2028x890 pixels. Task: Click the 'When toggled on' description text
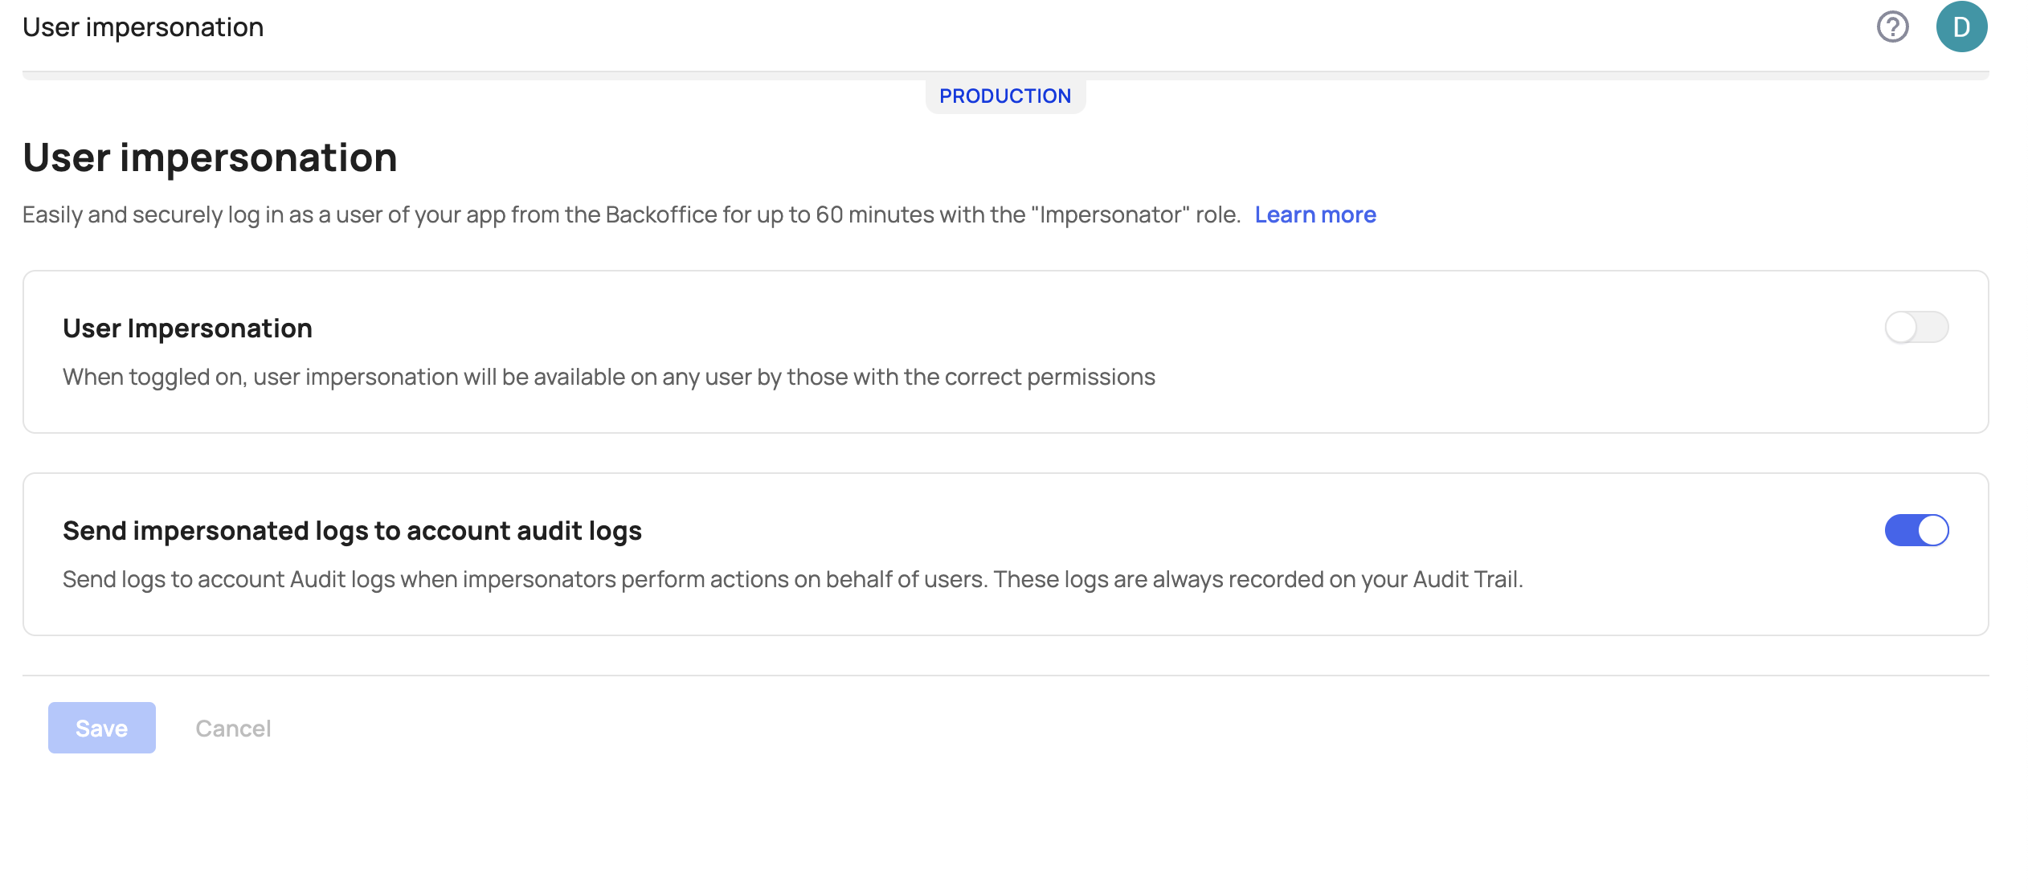point(608,378)
